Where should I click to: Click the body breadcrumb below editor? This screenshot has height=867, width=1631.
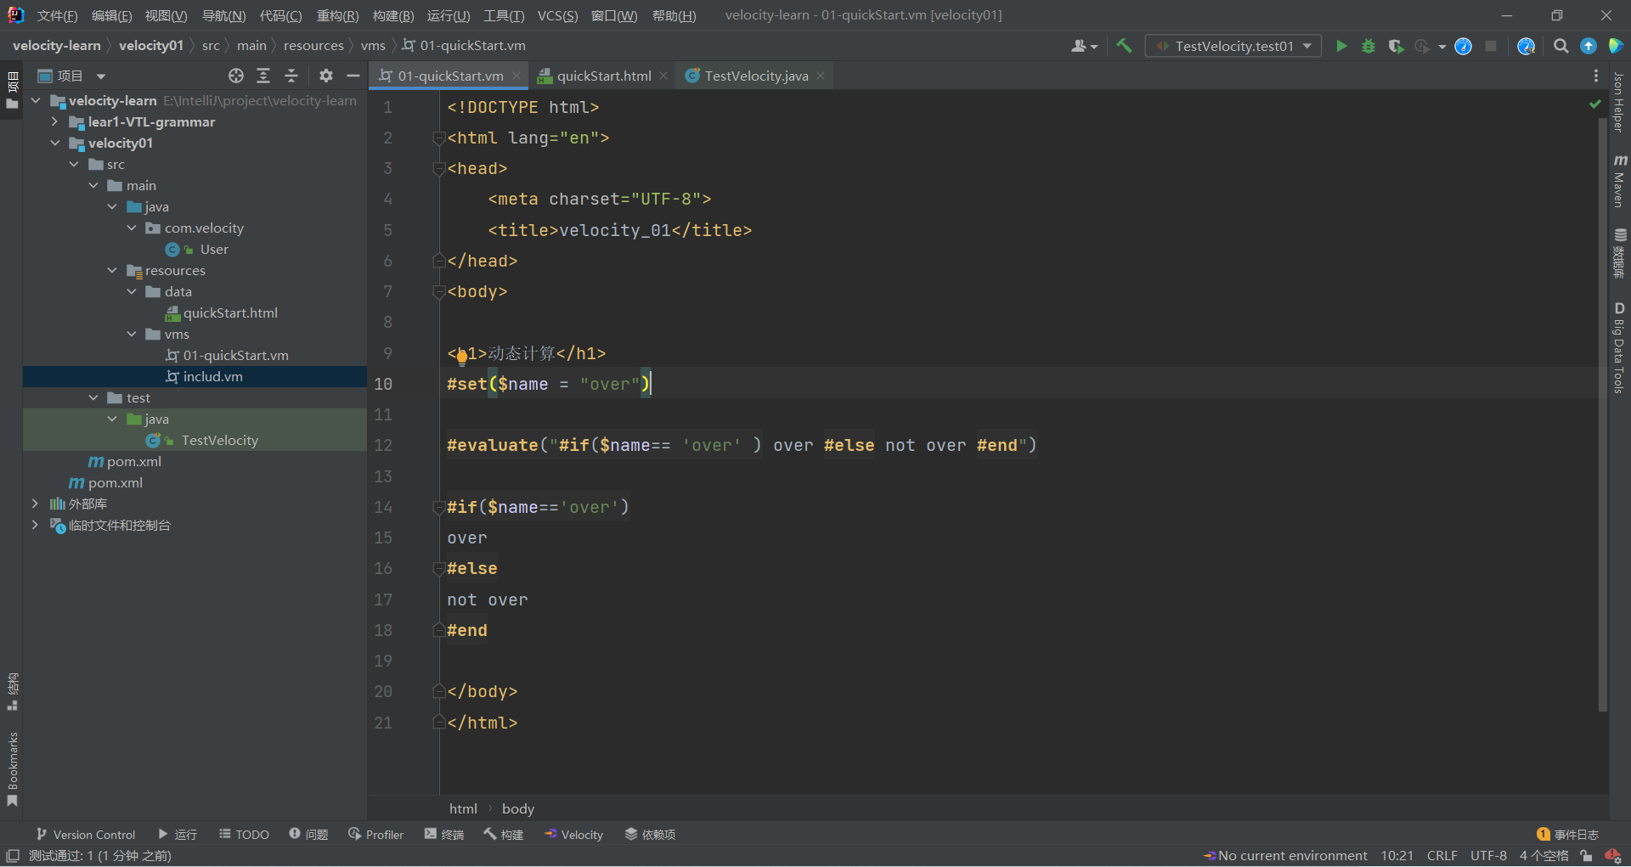pyautogui.click(x=517, y=808)
